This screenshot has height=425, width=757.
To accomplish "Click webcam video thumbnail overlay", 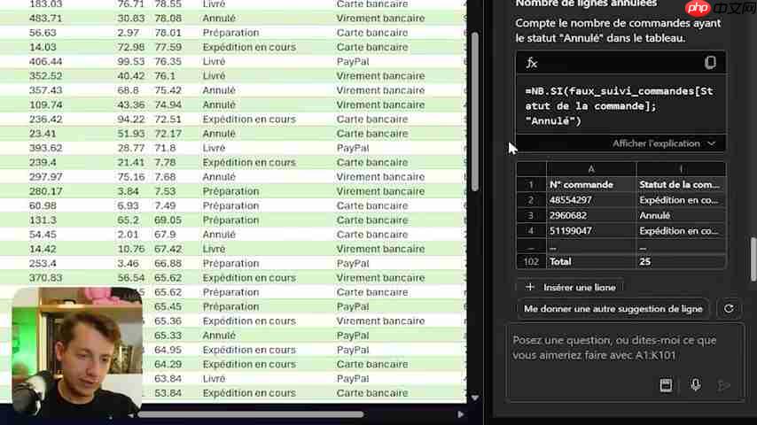I will pos(77,352).
